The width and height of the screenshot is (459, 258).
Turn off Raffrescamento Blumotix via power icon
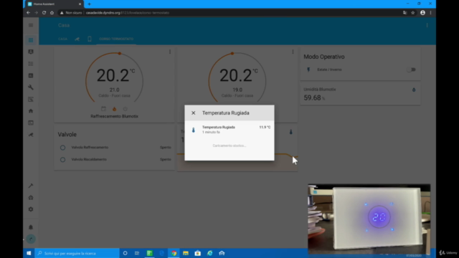[126, 109]
